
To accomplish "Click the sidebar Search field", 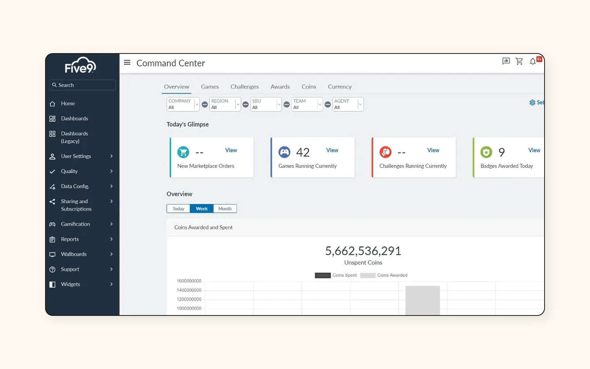I will 82,85.
